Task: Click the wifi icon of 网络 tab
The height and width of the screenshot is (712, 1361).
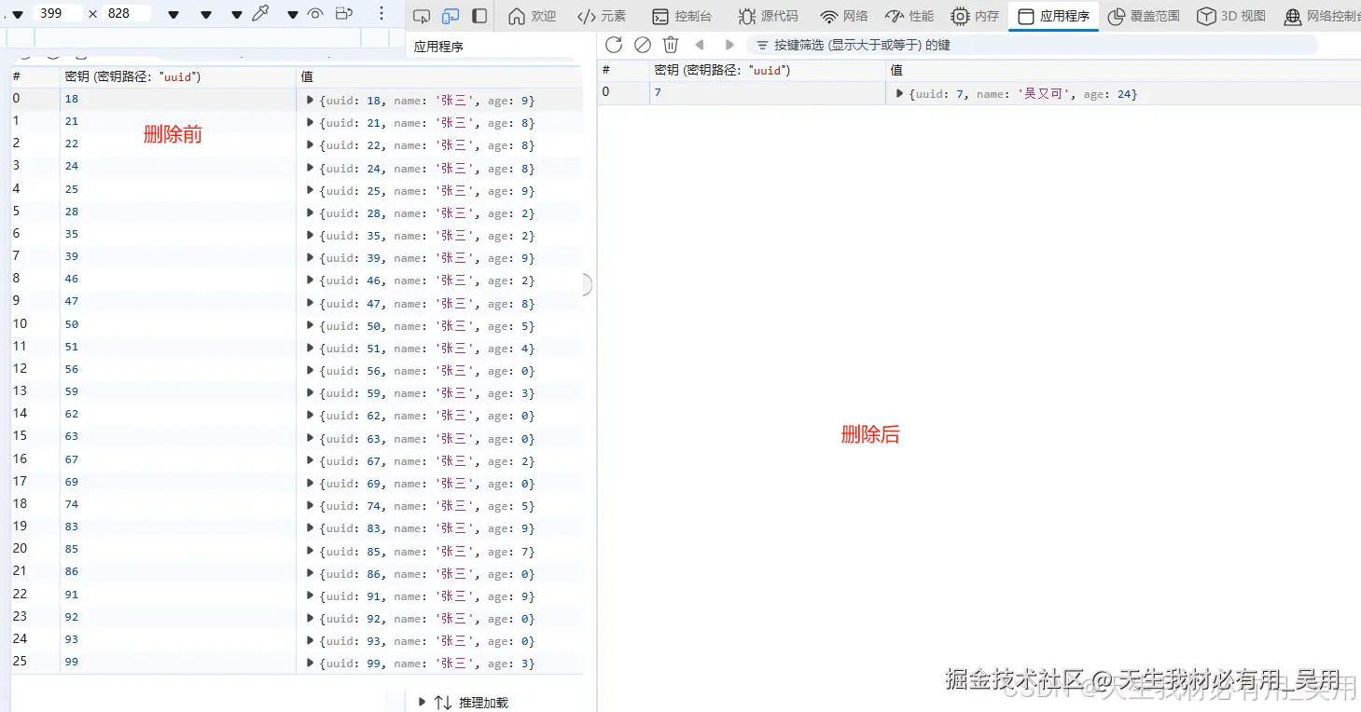Action: pyautogui.click(x=828, y=16)
